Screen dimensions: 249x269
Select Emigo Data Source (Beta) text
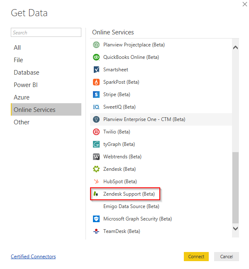131,206
